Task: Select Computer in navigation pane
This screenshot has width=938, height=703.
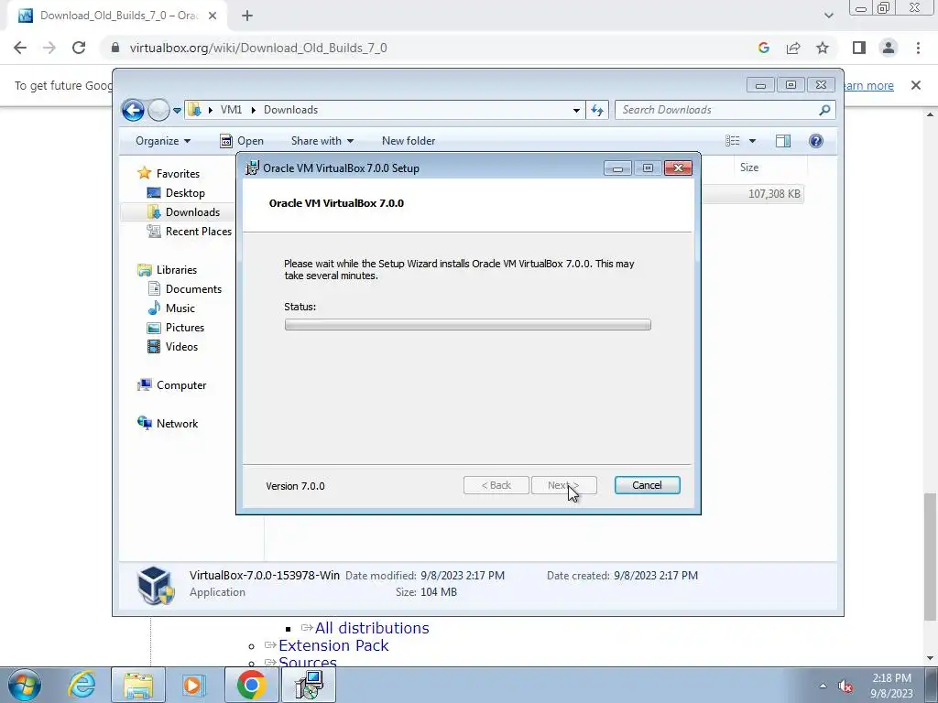Action: tap(171, 385)
